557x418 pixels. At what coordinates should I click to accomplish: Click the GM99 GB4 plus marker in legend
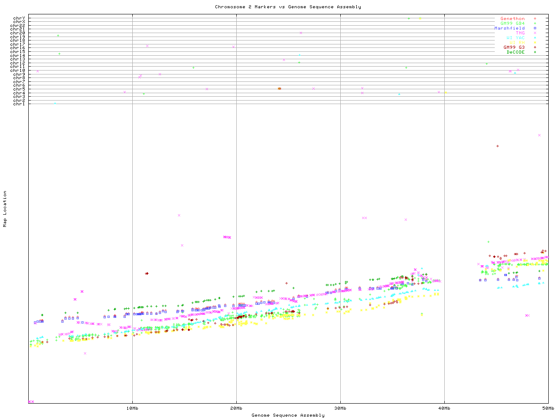point(535,24)
